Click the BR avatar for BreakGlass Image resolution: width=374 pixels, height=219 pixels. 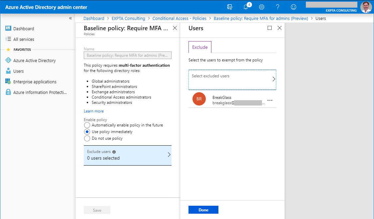click(x=199, y=99)
